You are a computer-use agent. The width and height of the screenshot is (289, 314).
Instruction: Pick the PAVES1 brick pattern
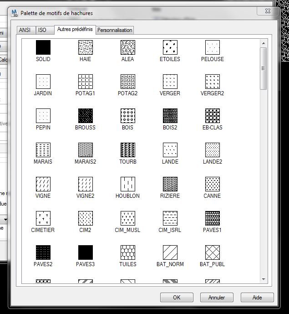[213, 218]
